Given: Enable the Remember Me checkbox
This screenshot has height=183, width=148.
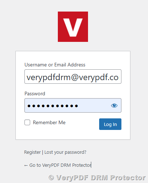Looking at the screenshot, I should pos(27,122).
